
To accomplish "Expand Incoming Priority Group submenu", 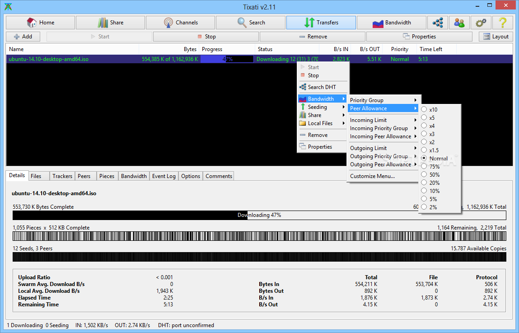I will pos(383,128).
